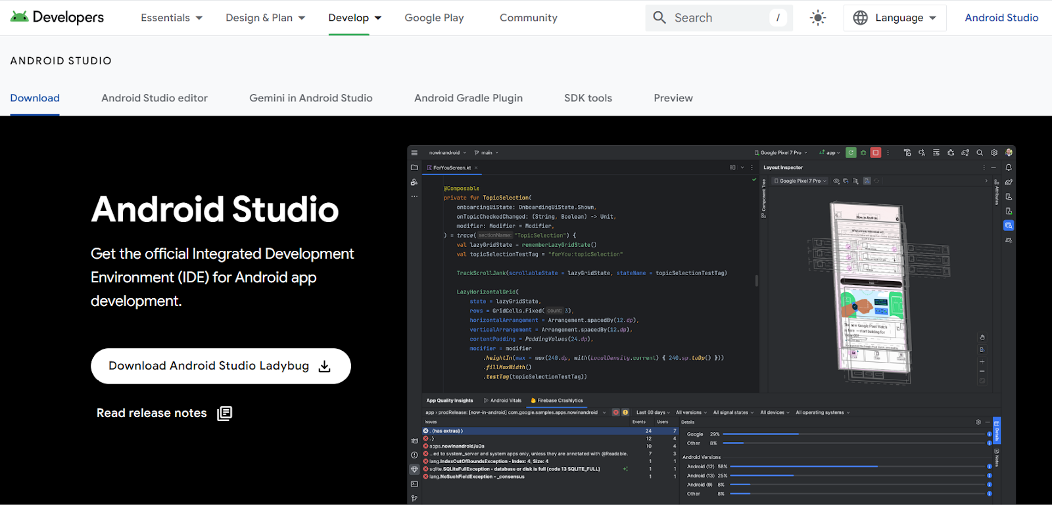Image resolution: width=1052 pixels, height=509 pixels.
Task: Select sqlite.SQLiteFullException issue row
Action: (x=550, y=469)
